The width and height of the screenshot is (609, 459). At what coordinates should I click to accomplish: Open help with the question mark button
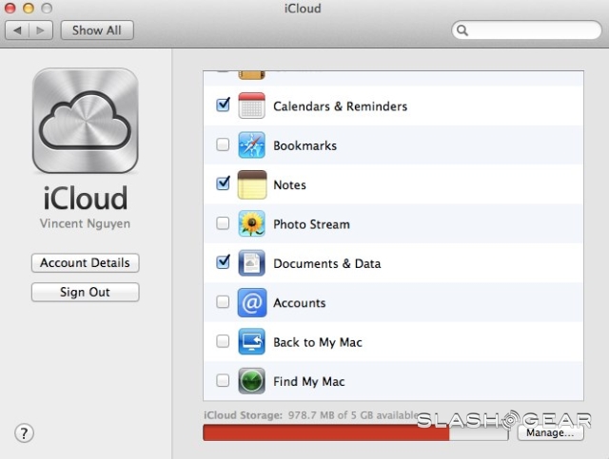click(25, 433)
